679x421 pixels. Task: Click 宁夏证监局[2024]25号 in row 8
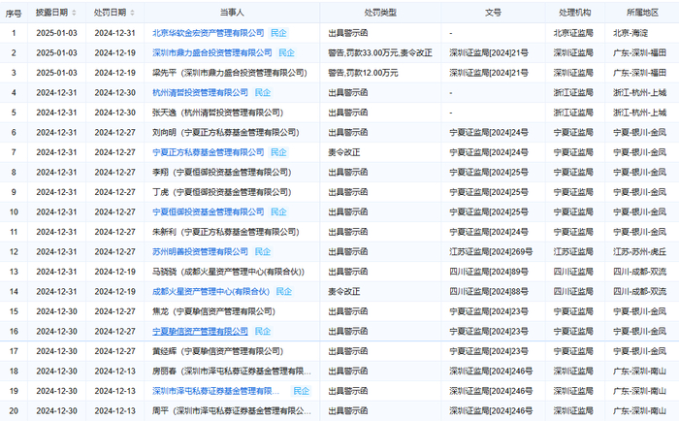click(x=489, y=173)
